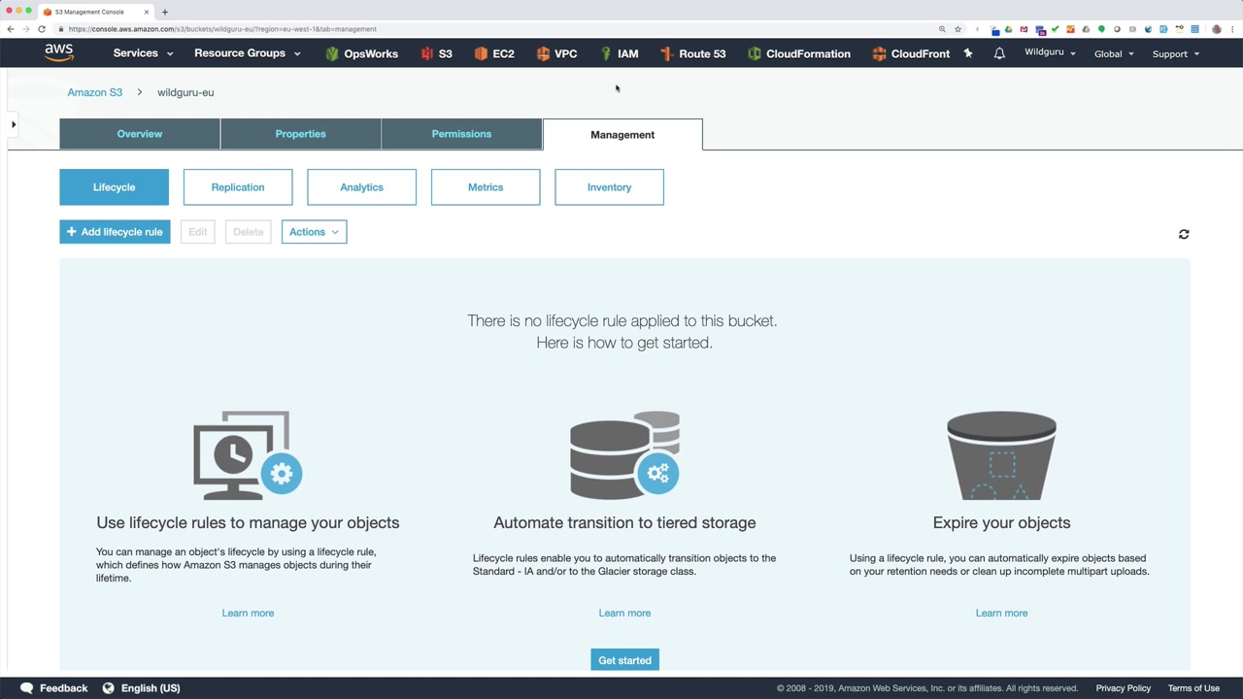1243x699 pixels.
Task: Close the S3 Management Console browser tab
Action: click(x=147, y=12)
